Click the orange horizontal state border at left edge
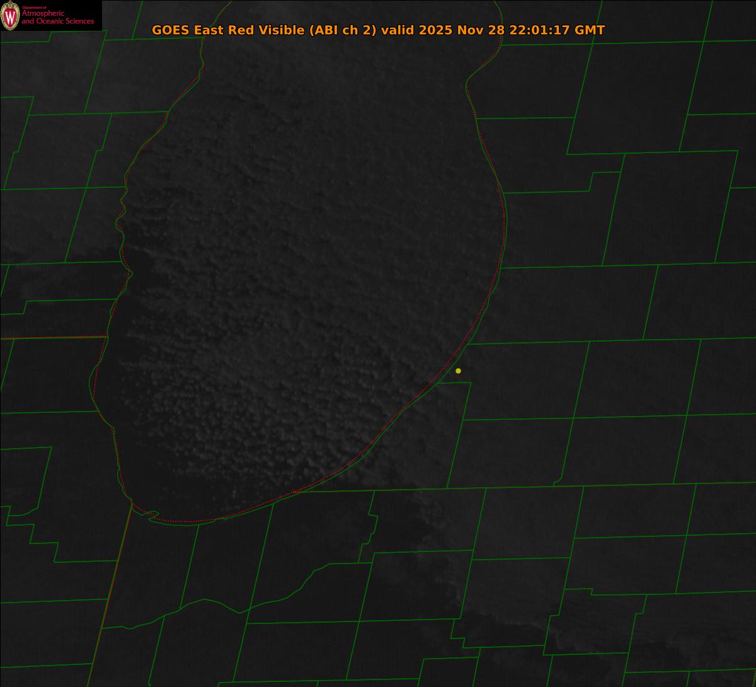The image size is (756, 687). pyautogui.click(x=50, y=338)
